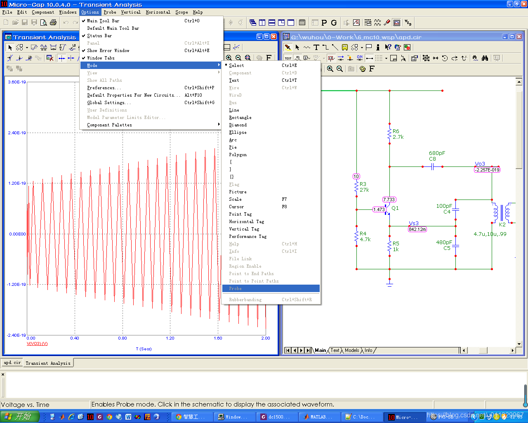The width and height of the screenshot is (528, 423).
Task: Click the Open file folder icon
Action: pyautogui.click(x=15, y=22)
